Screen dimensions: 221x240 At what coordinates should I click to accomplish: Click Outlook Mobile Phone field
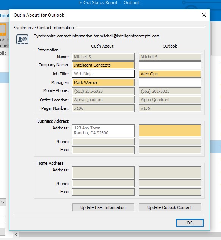pos(170,91)
